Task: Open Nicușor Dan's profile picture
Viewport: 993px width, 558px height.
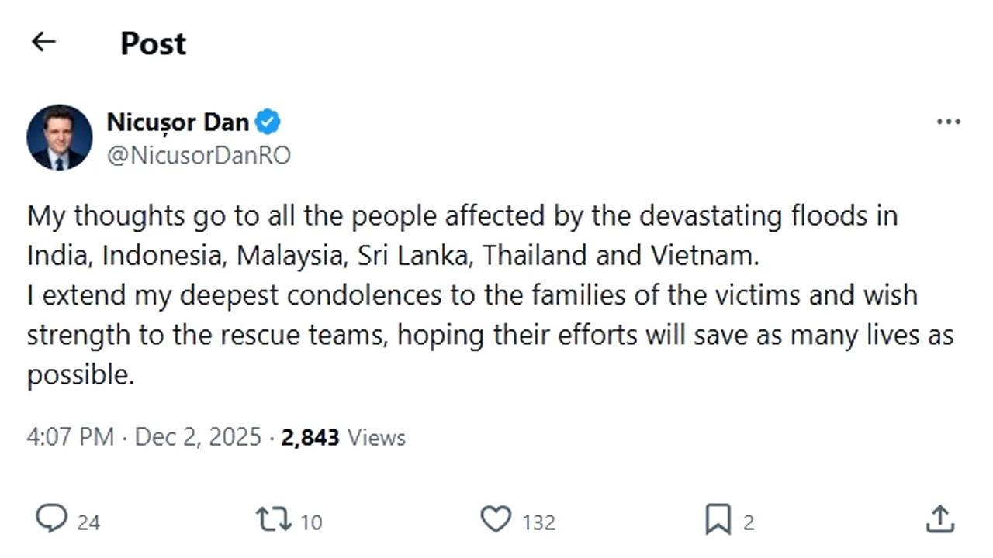Action: click(x=60, y=137)
